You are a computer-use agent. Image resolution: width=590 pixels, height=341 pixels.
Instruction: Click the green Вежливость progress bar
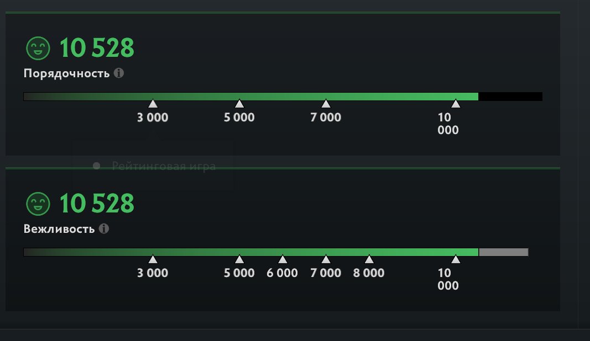[249, 251]
